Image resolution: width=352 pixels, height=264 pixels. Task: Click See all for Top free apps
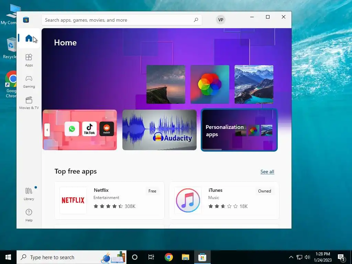tap(267, 172)
